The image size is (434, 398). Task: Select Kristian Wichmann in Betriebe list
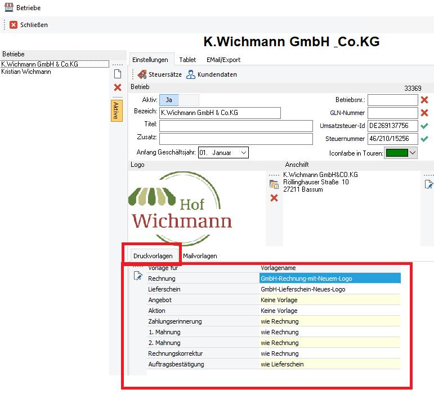(26, 72)
